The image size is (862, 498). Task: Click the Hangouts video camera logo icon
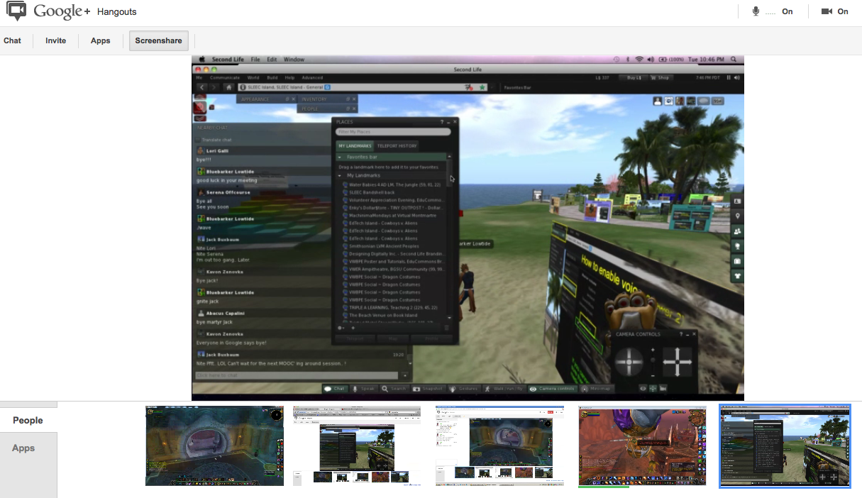[x=17, y=11]
